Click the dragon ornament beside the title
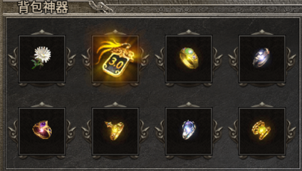 coord(102,7)
